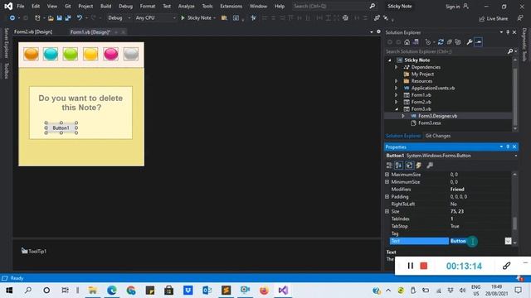Click the Solution Explorer Home icon
This screenshot has width=531, height=298.
point(407,42)
